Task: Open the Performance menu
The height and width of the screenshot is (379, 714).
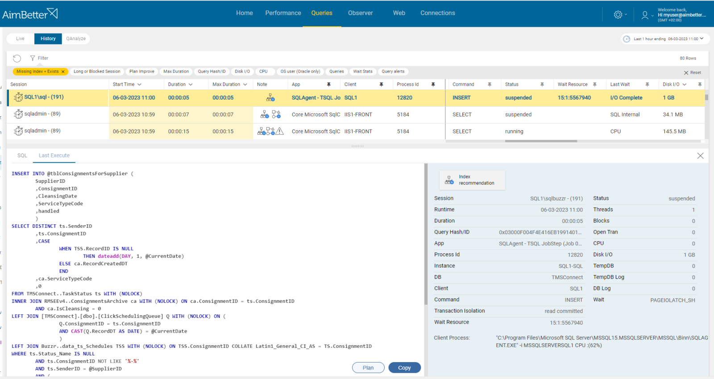Action: [x=283, y=13]
